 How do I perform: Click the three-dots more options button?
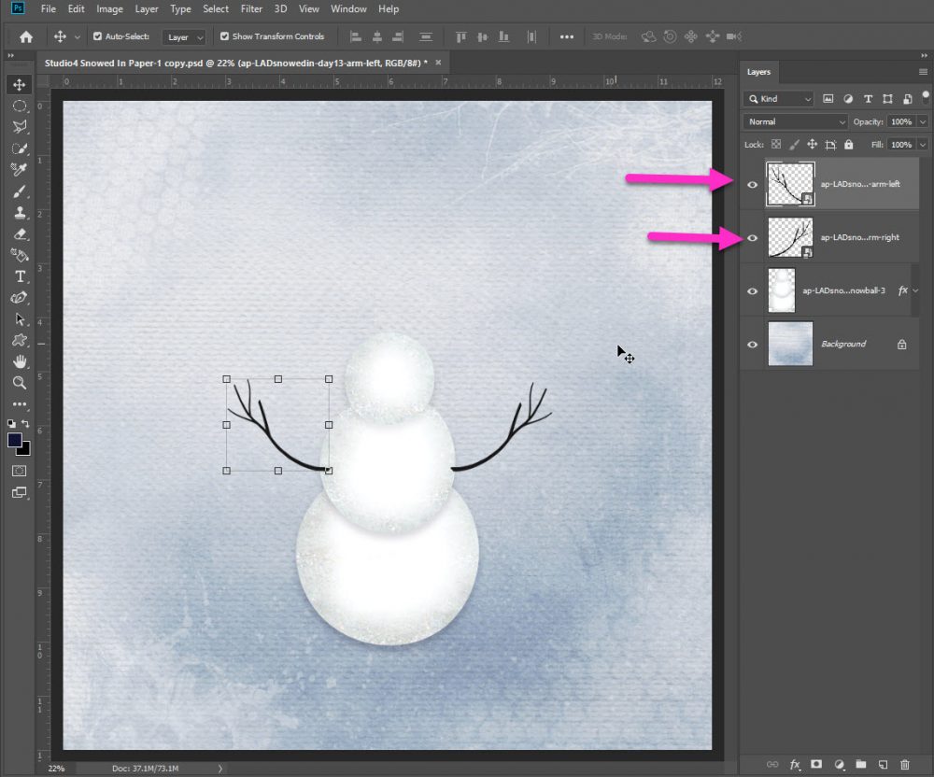coord(567,37)
